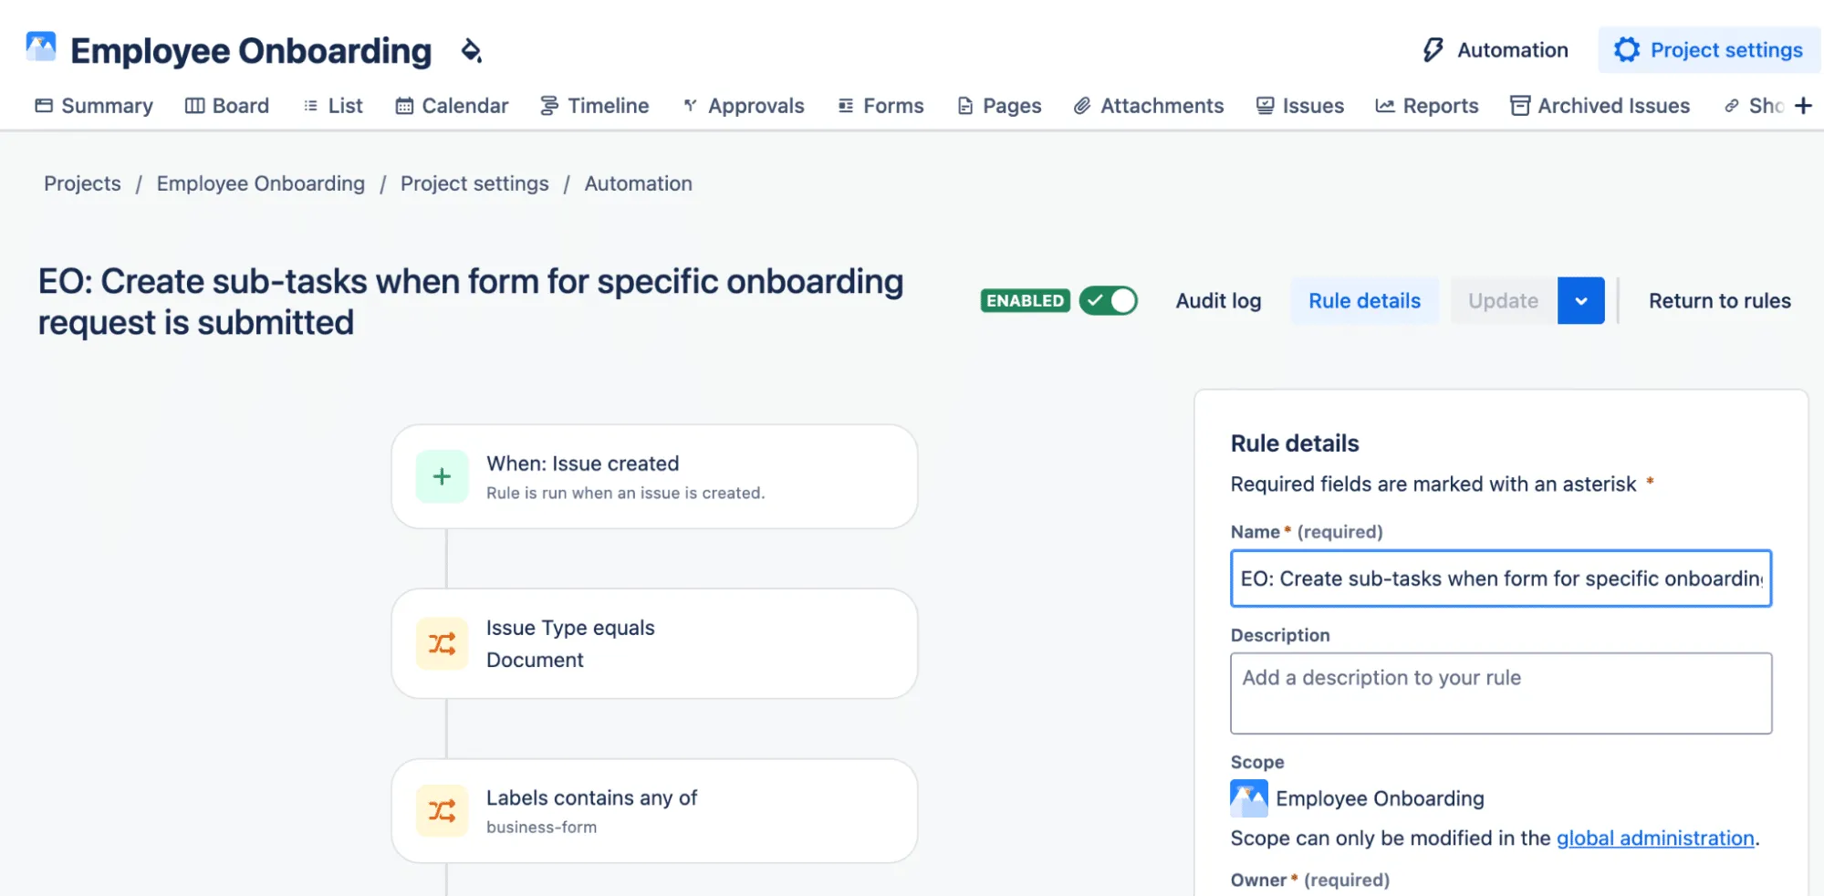Open the Archived Issues tab

point(1600,106)
